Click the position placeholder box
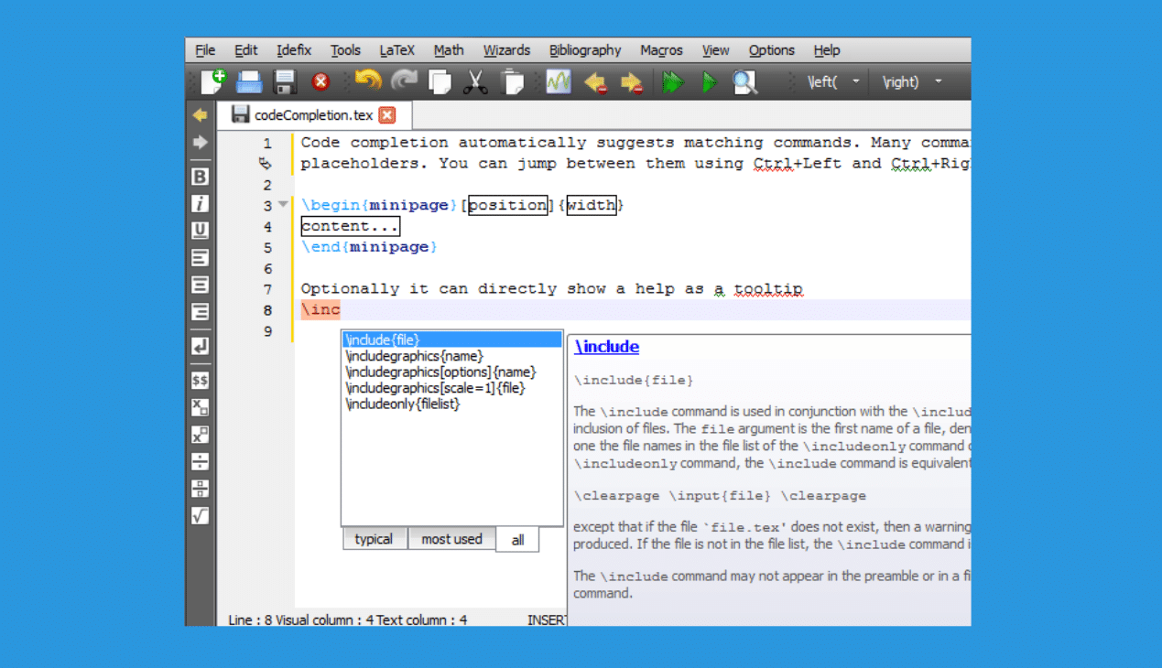The image size is (1162, 668). tap(507, 205)
